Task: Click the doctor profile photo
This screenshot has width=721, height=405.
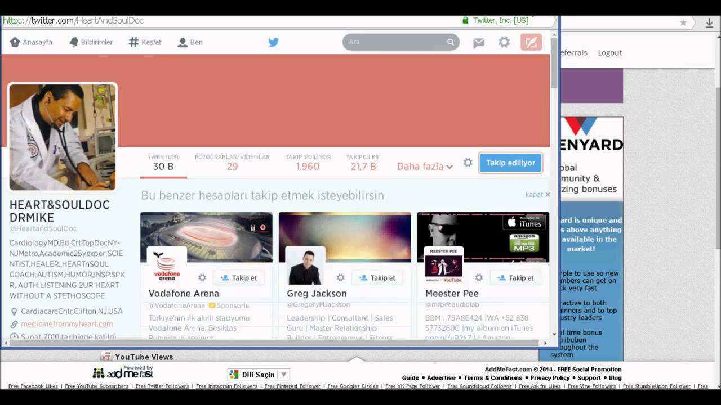Action: pyautogui.click(x=63, y=137)
